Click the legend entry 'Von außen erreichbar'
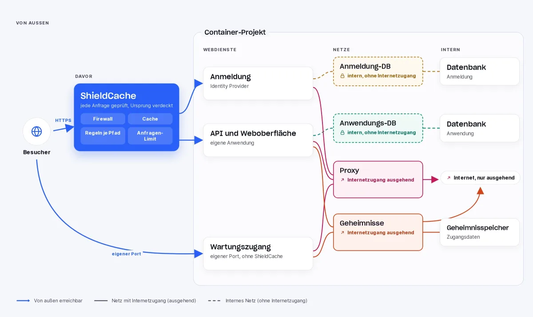Image resolution: width=533 pixels, height=317 pixels. [x=50, y=301]
